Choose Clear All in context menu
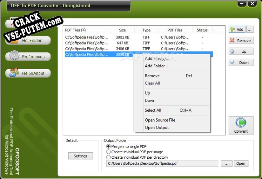 click(172, 83)
